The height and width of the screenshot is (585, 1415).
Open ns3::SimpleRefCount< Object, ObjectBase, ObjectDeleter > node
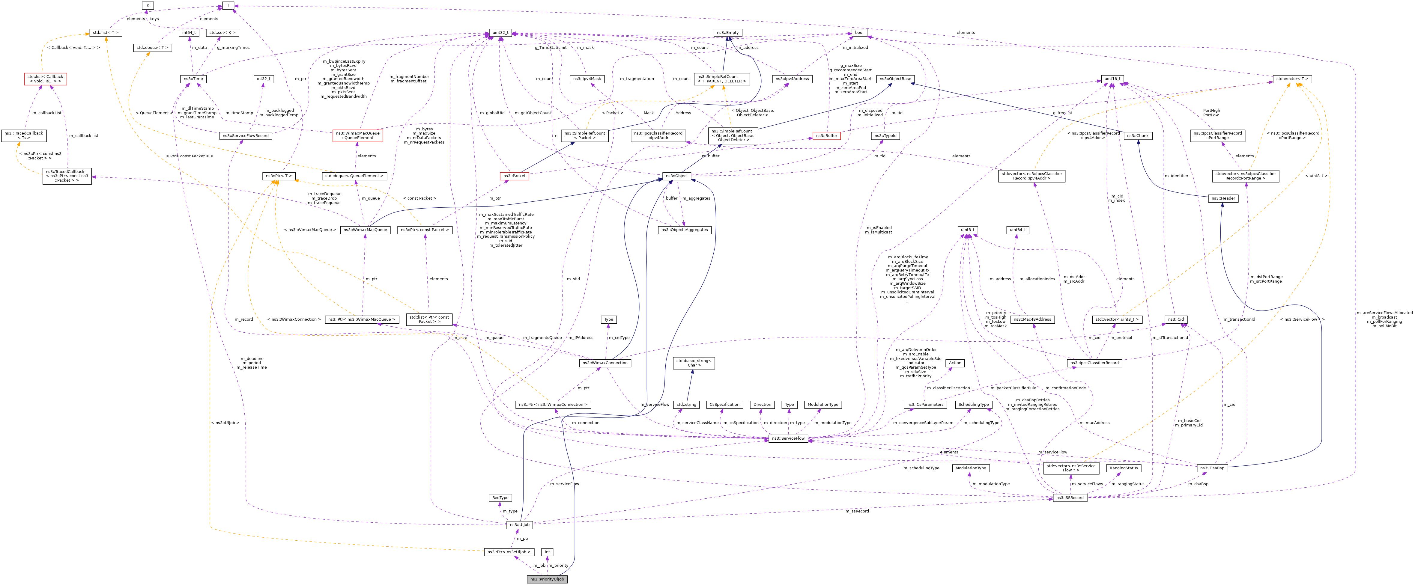coord(733,135)
